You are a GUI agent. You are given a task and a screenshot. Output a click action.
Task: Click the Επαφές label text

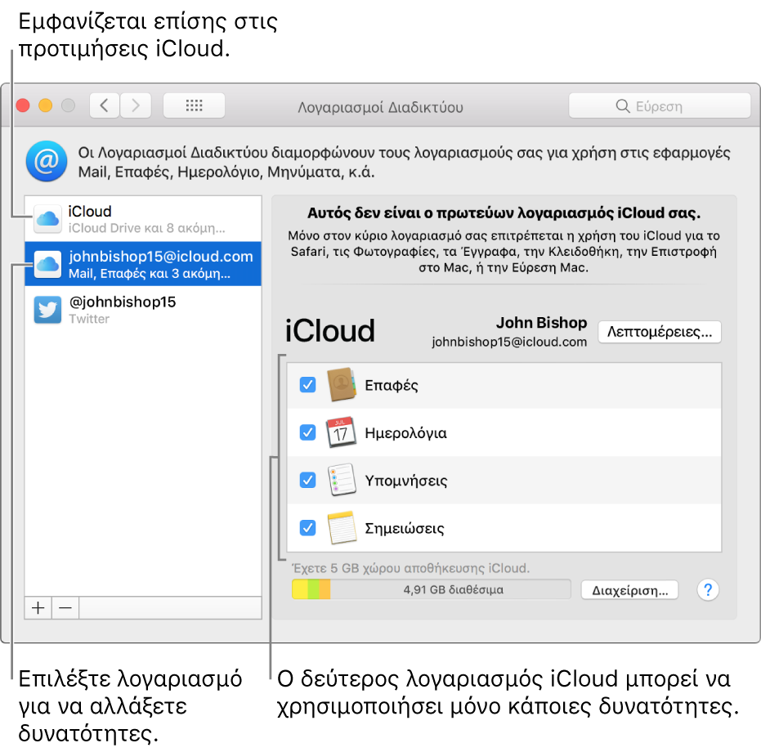[x=392, y=386]
